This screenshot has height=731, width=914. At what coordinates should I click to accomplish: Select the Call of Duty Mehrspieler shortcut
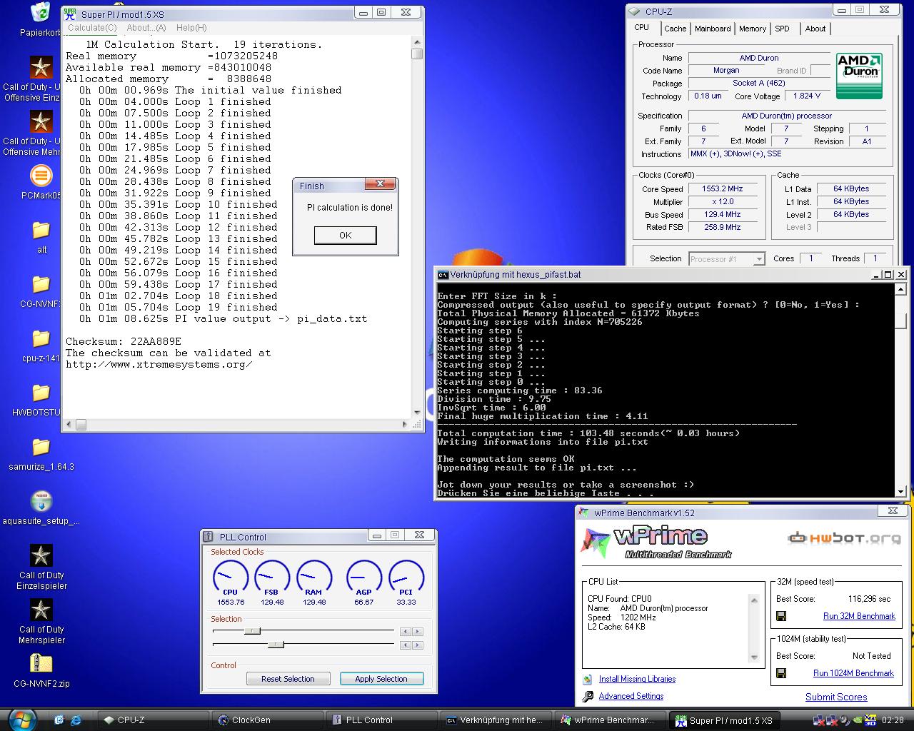click(41, 610)
